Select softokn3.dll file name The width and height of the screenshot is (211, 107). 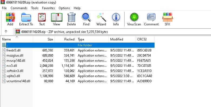[15, 71]
